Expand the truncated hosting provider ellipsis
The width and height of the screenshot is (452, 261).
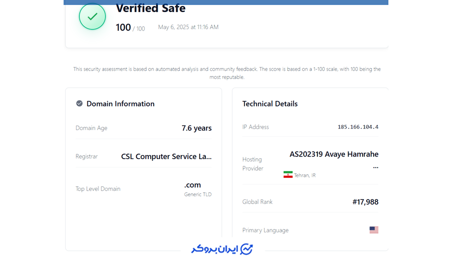pos(375,167)
